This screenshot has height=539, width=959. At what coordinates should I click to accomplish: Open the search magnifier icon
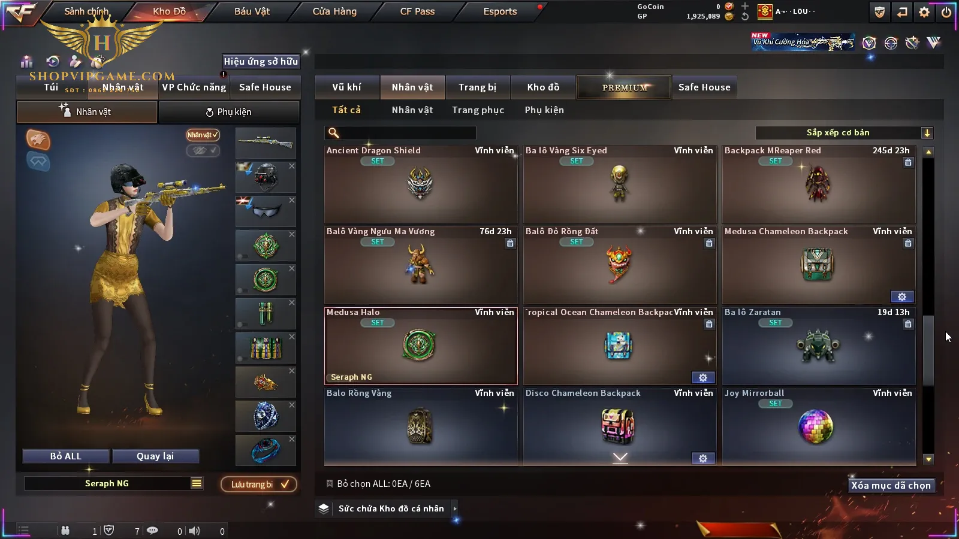[334, 133]
